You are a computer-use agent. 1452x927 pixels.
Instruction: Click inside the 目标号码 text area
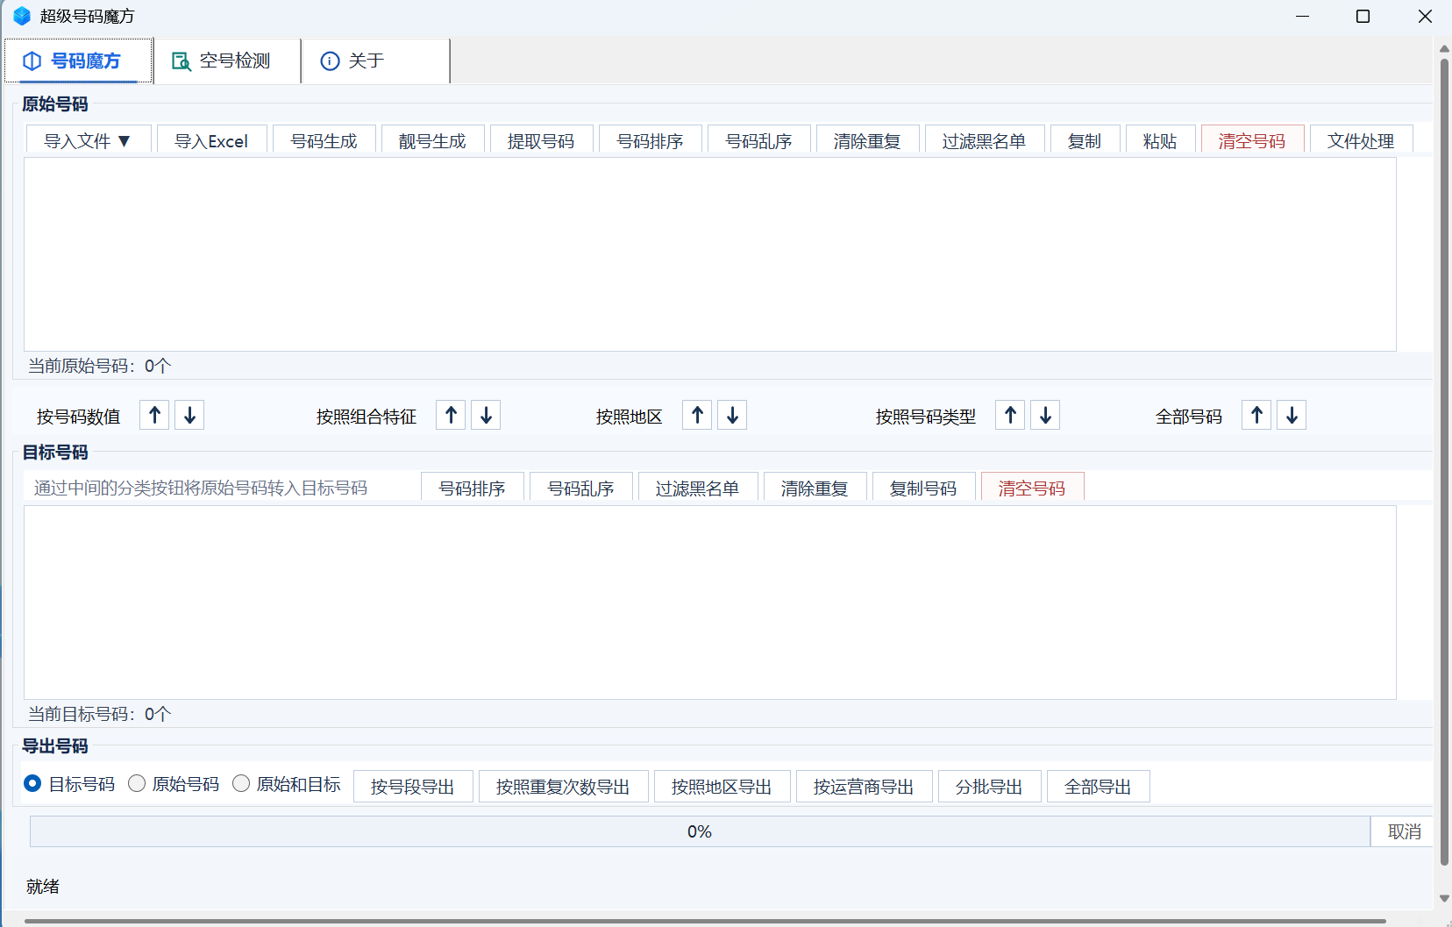pos(709,603)
